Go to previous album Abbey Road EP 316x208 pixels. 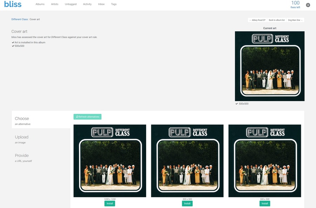pos(257,20)
